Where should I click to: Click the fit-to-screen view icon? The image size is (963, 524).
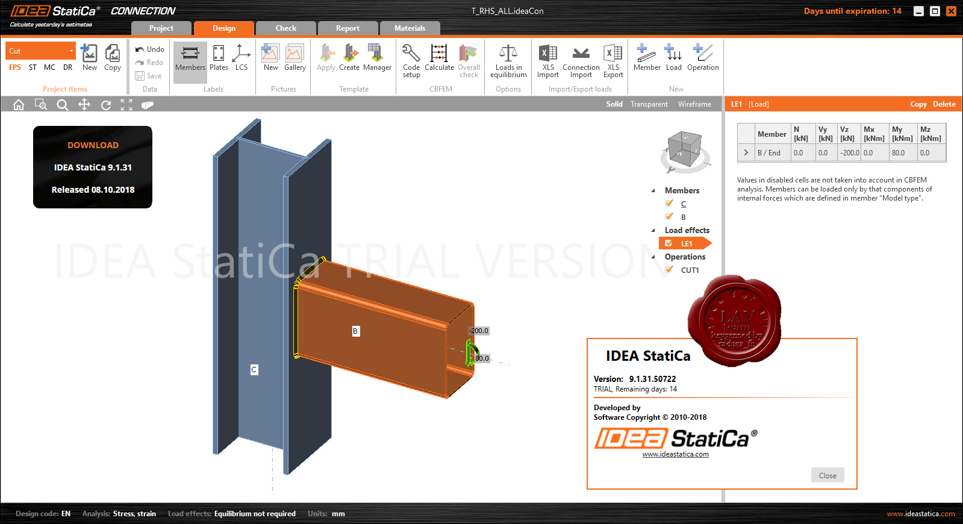126,105
